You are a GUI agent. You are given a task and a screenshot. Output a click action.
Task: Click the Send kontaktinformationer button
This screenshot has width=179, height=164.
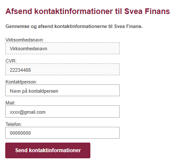(x=48, y=150)
